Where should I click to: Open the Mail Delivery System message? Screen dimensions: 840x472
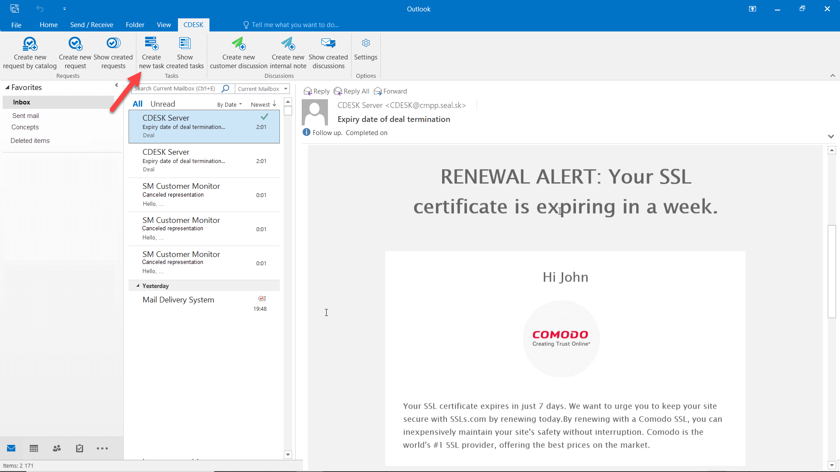204,304
